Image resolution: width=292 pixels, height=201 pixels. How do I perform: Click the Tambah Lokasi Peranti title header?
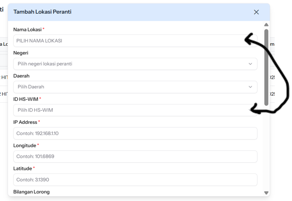[42, 12]
